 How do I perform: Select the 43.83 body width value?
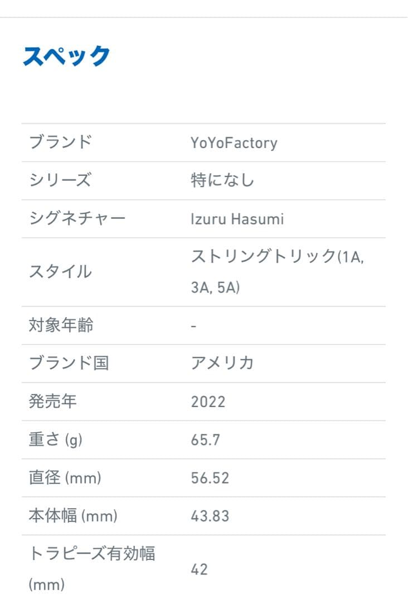[x=210, y=516]
